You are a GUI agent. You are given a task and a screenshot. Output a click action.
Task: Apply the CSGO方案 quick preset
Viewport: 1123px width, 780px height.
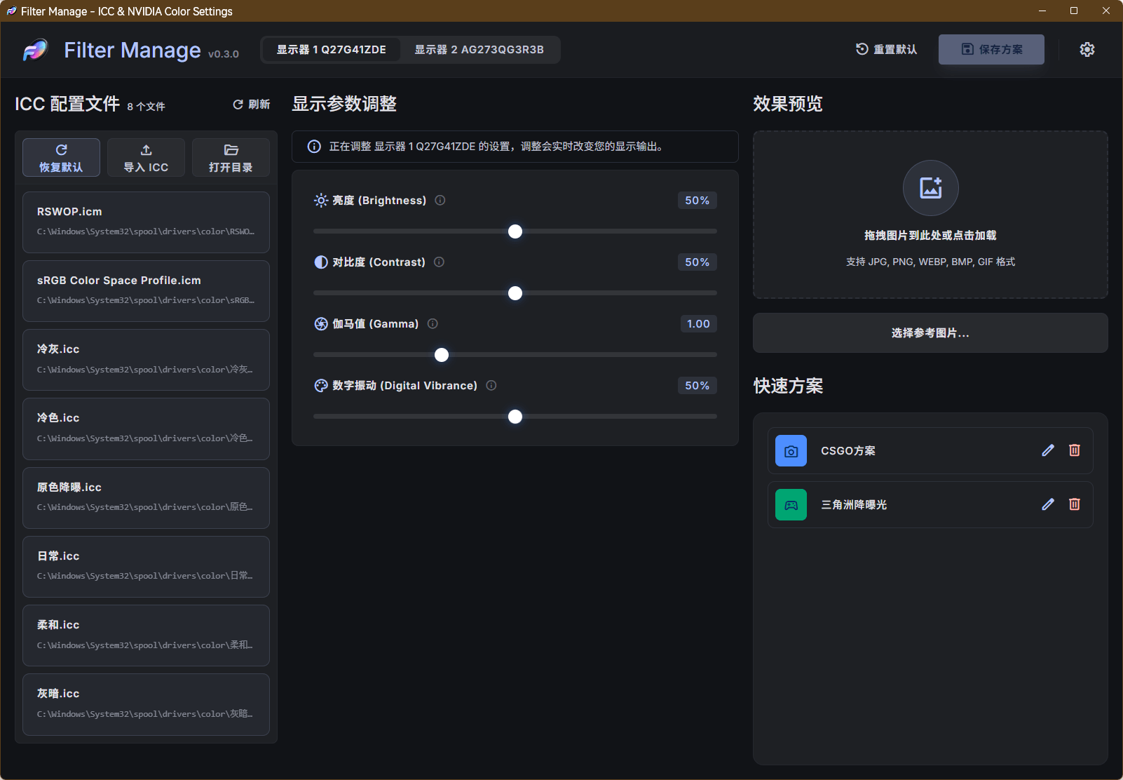[x=930, y=450]
